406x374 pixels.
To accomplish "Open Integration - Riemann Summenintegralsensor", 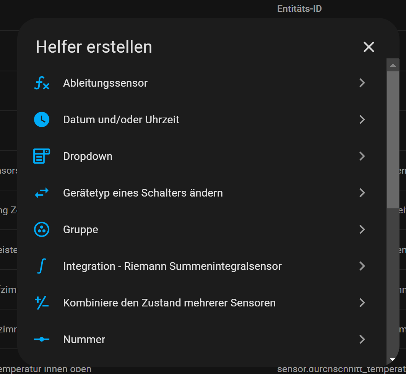I will pyautogui.click(x=172, y=266).
